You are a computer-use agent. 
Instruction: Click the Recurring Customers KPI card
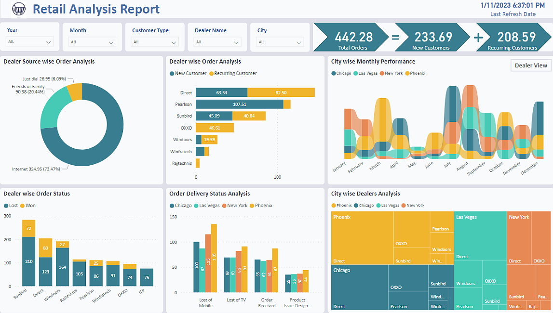[x=512, y=38]
